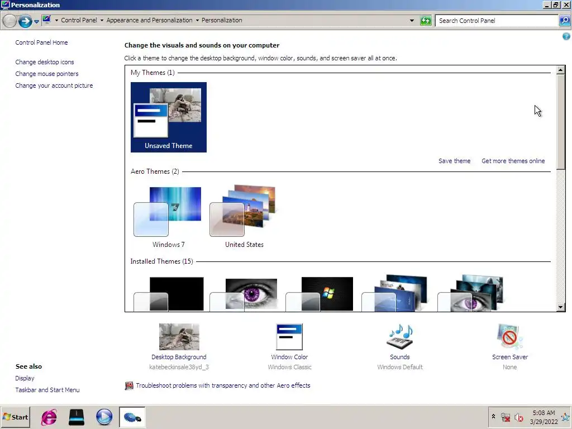Image resolution: width=572 pixels, height=429 pixels.
Task: Click the muted volume tray icon
Action: click(x=519, y=417)
